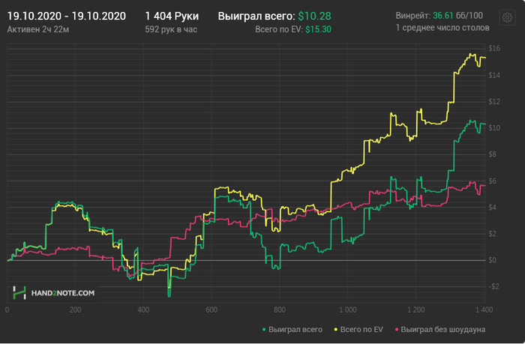Screen dimensions: 525x344
Task: Toggle the "Выиграл всего" legend series
Action: (x=292, y=330)
